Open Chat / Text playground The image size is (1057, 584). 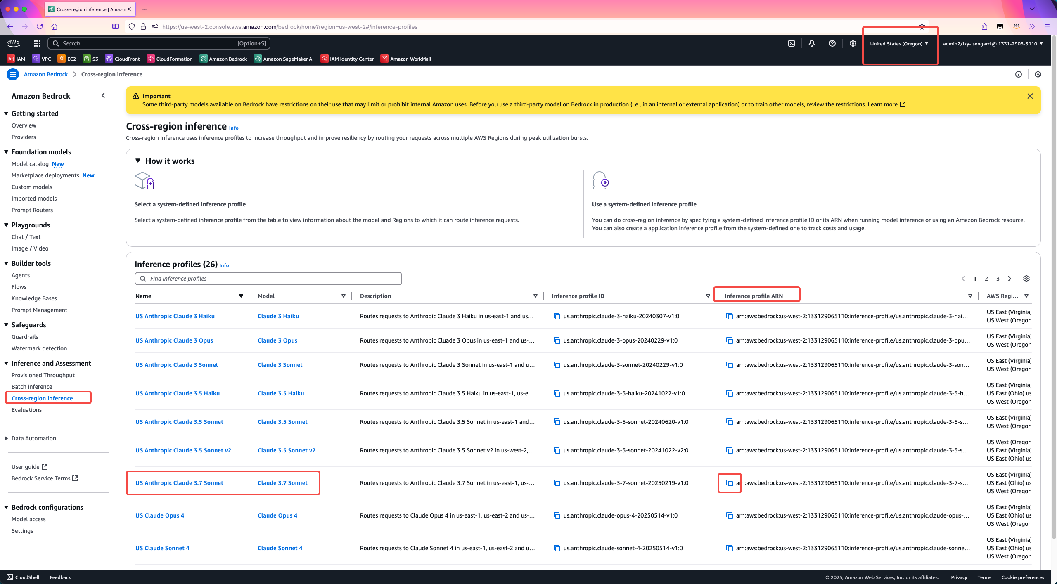[26, 237]
